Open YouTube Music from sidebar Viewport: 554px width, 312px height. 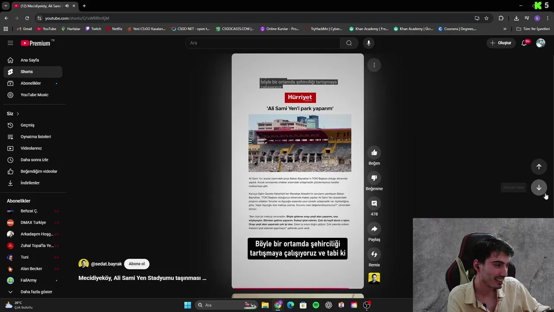tap(33, 95)
